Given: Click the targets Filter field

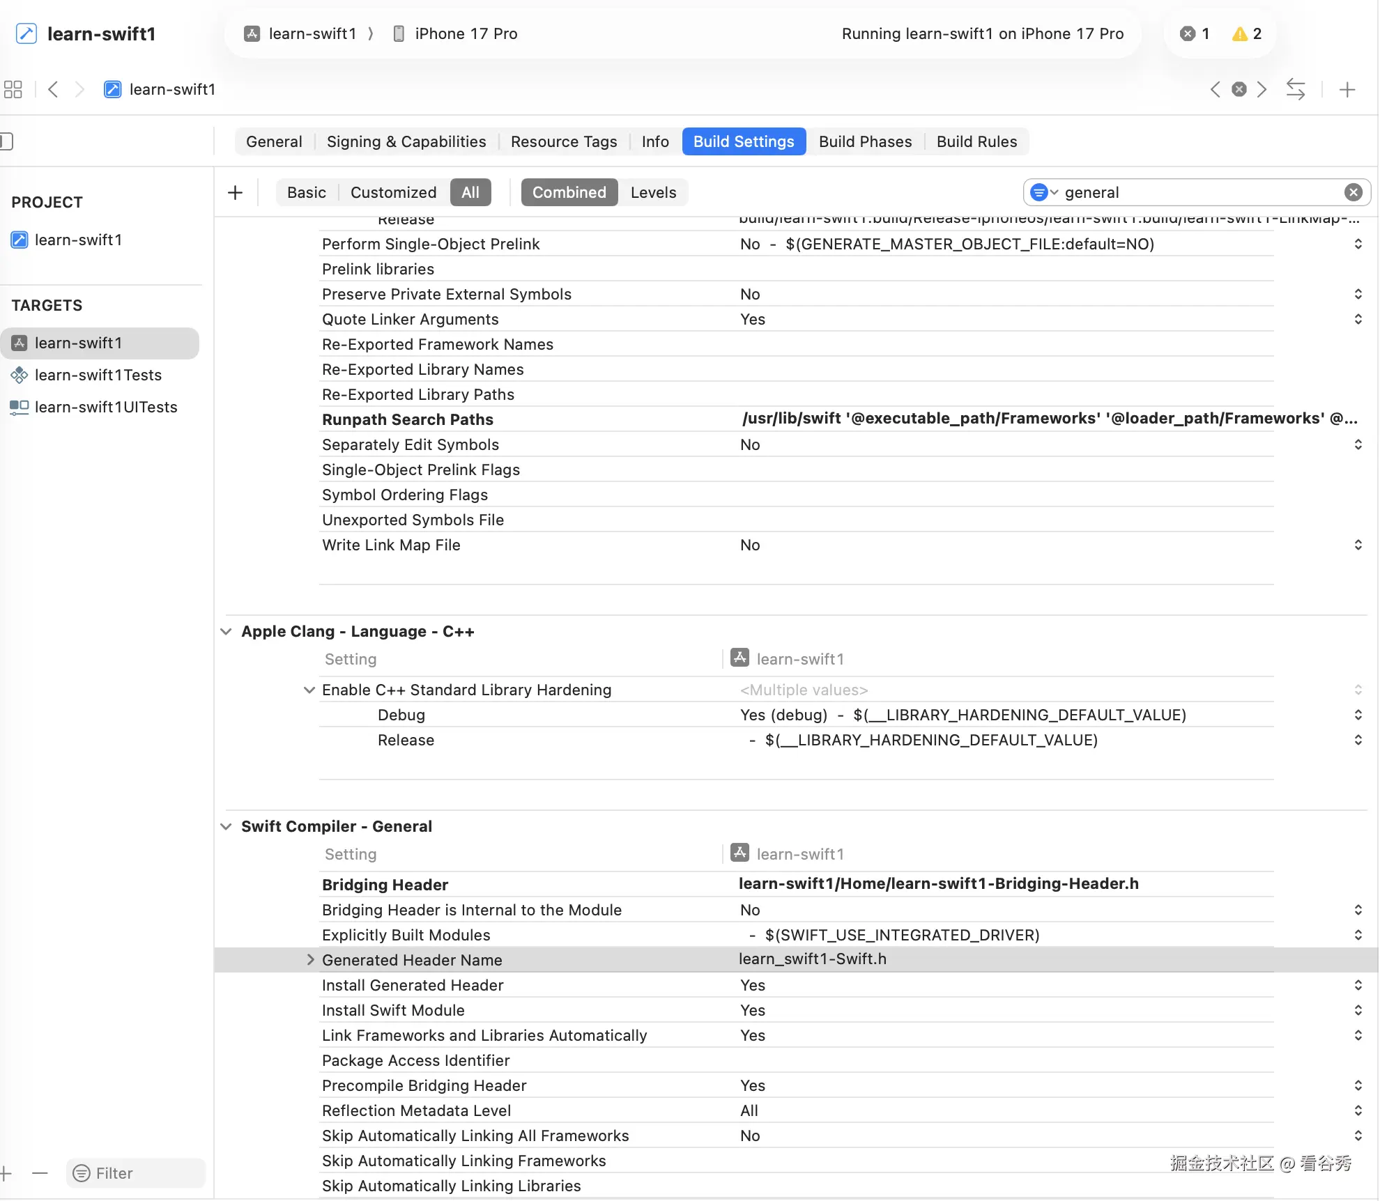Looking at the screenshot, I should click(x=136, y=1173).
